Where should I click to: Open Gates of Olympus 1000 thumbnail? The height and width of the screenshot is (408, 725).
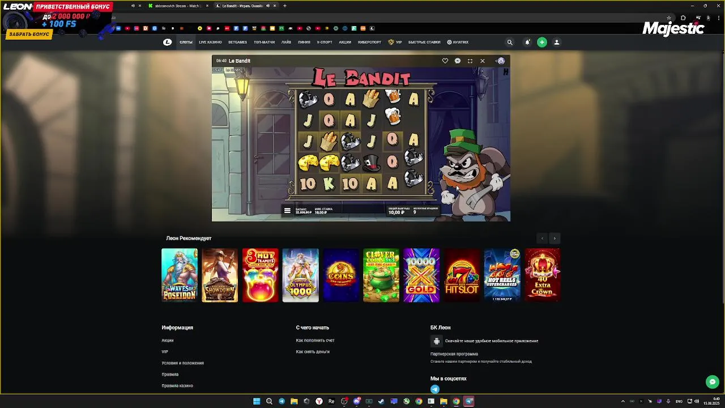click(300, 275)
